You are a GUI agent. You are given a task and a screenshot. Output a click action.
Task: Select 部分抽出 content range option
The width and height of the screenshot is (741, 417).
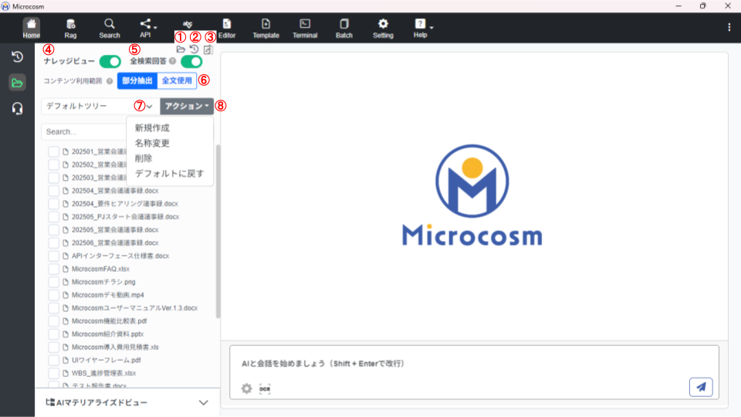click(137, 80)
